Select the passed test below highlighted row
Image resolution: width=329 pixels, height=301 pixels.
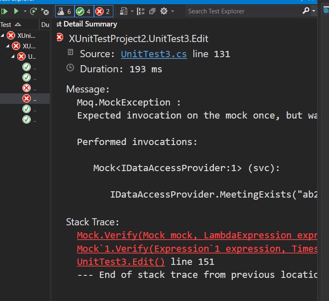[x=25, y=109]
